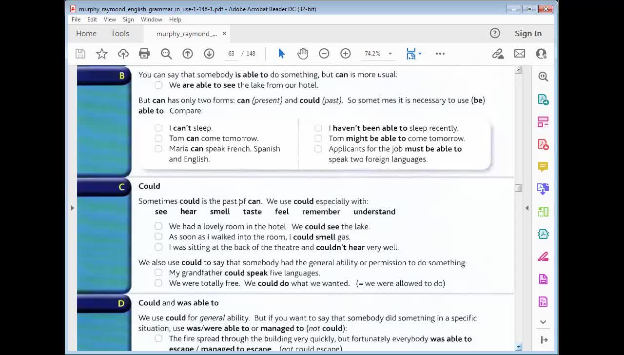624x355 pixels.
Task: Check the box for 'We had a lovely room'
Action: 158,226
